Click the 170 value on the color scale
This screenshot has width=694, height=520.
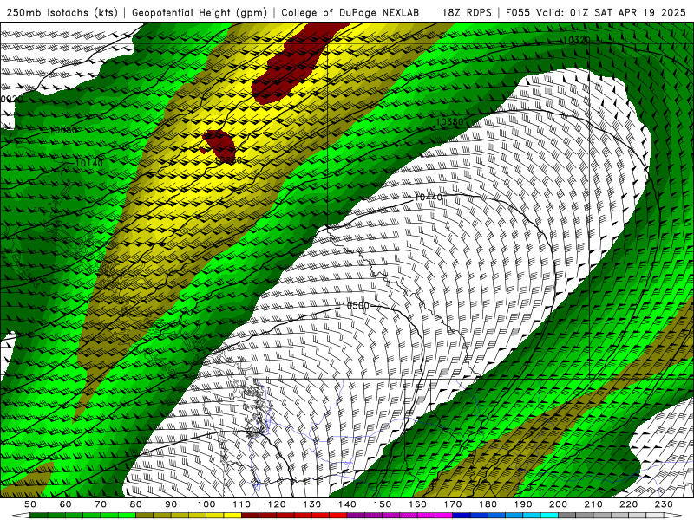[x=453, y=504]
